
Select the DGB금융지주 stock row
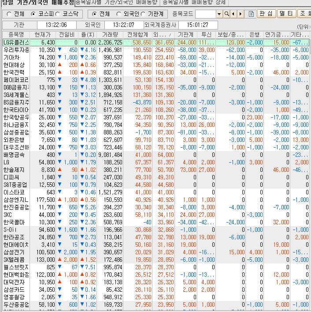[156, 87]
